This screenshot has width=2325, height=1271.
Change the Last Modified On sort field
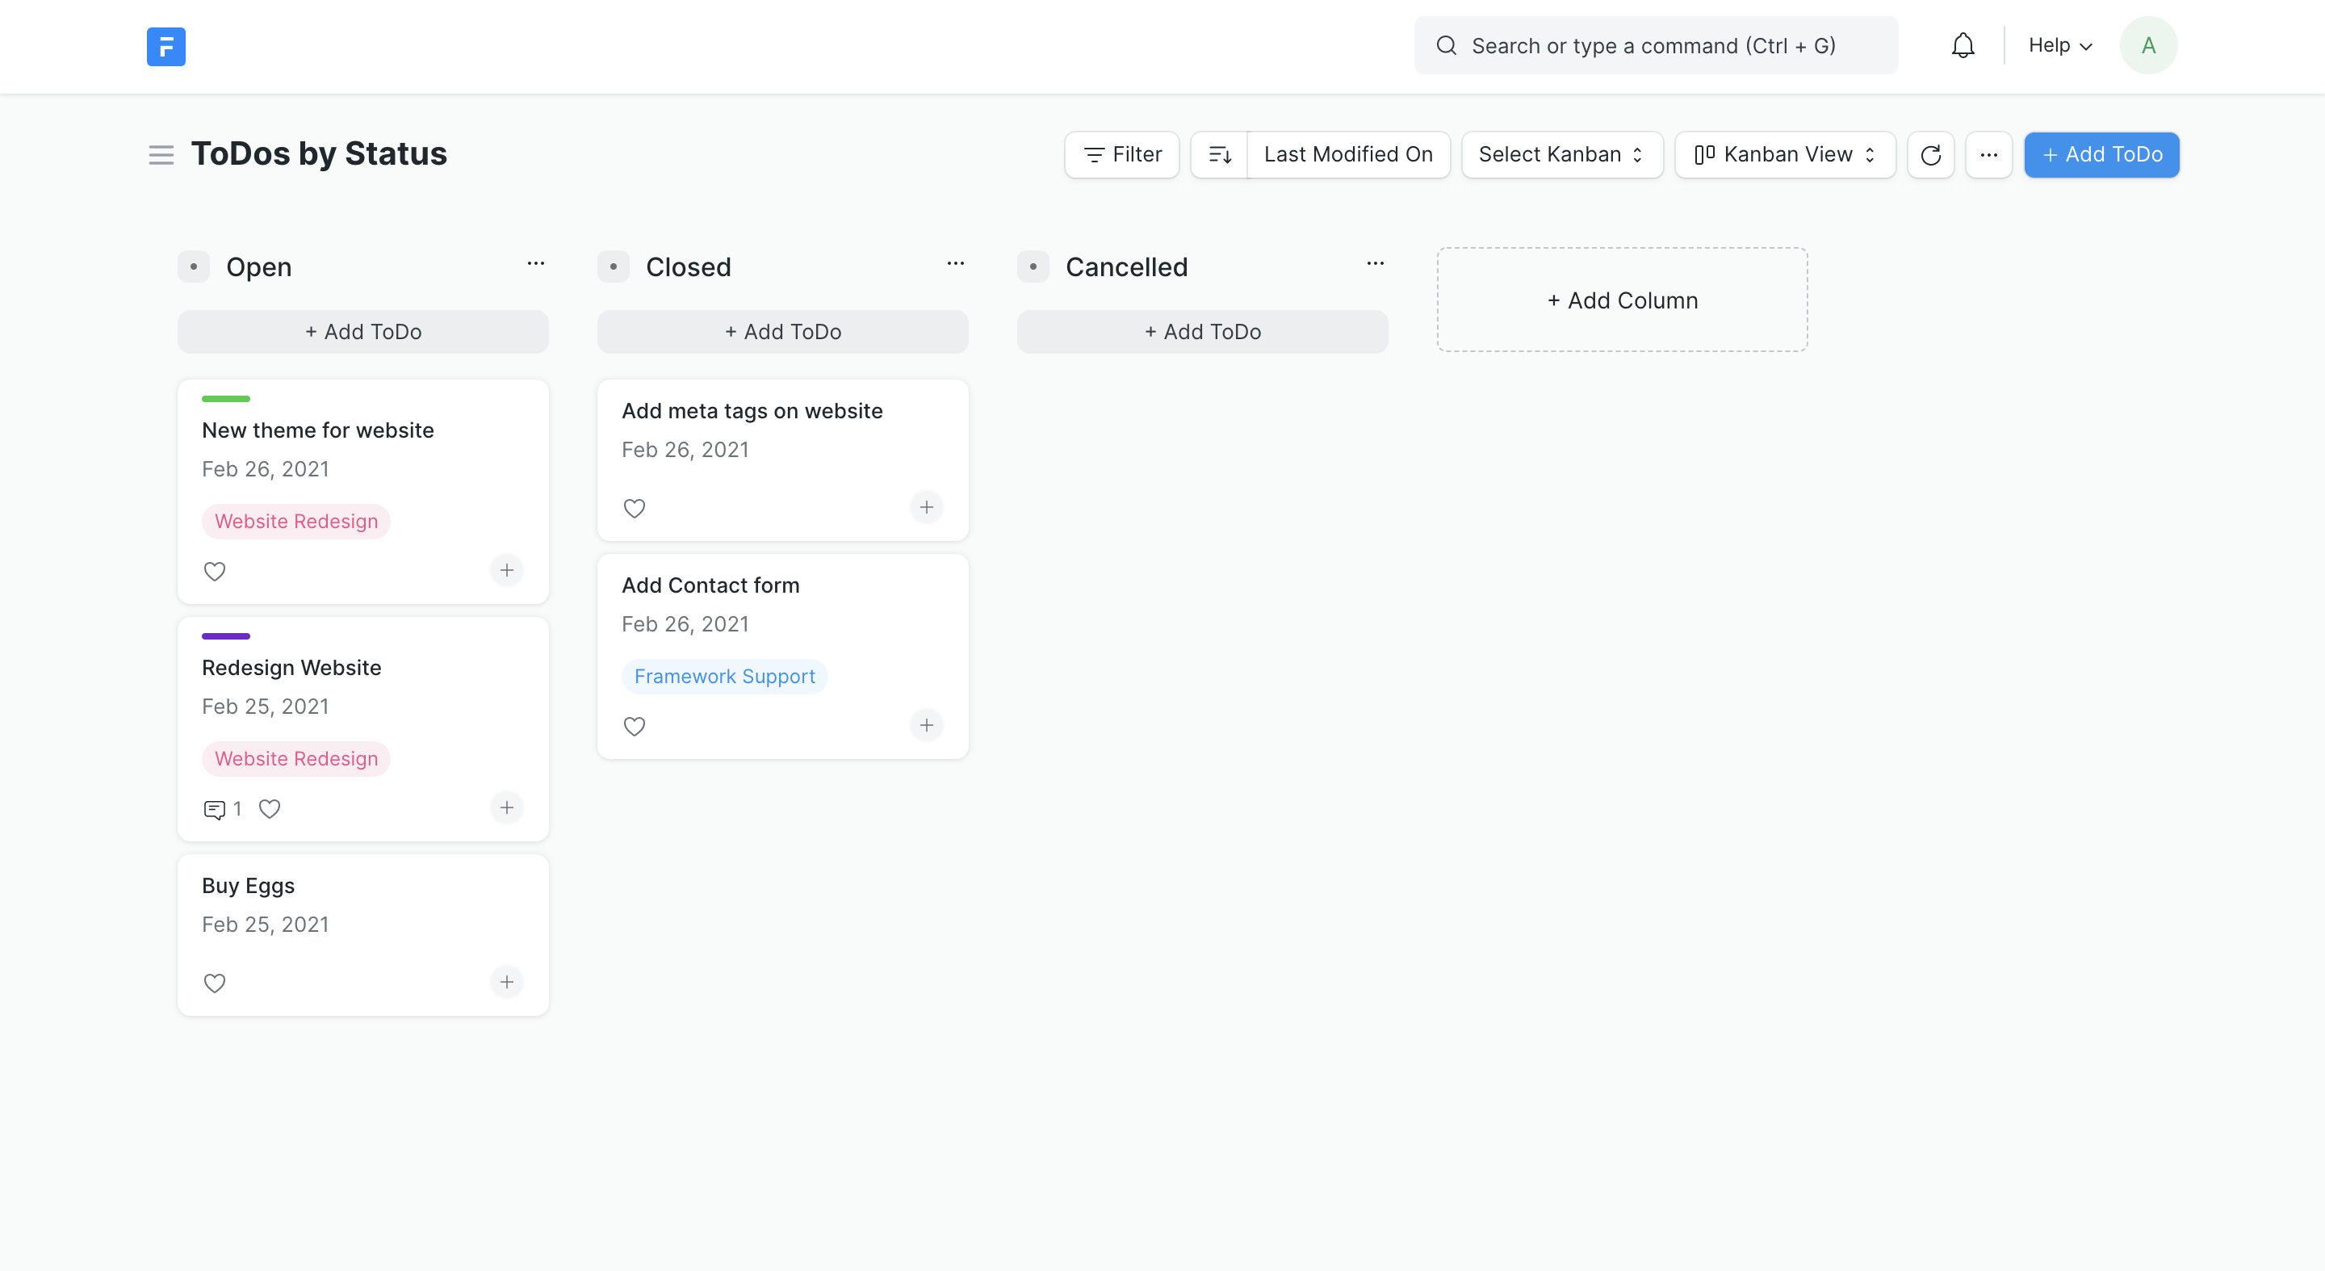coord(1347,154)
